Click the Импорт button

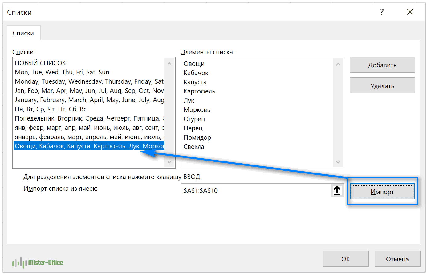(x=382, y=192)
